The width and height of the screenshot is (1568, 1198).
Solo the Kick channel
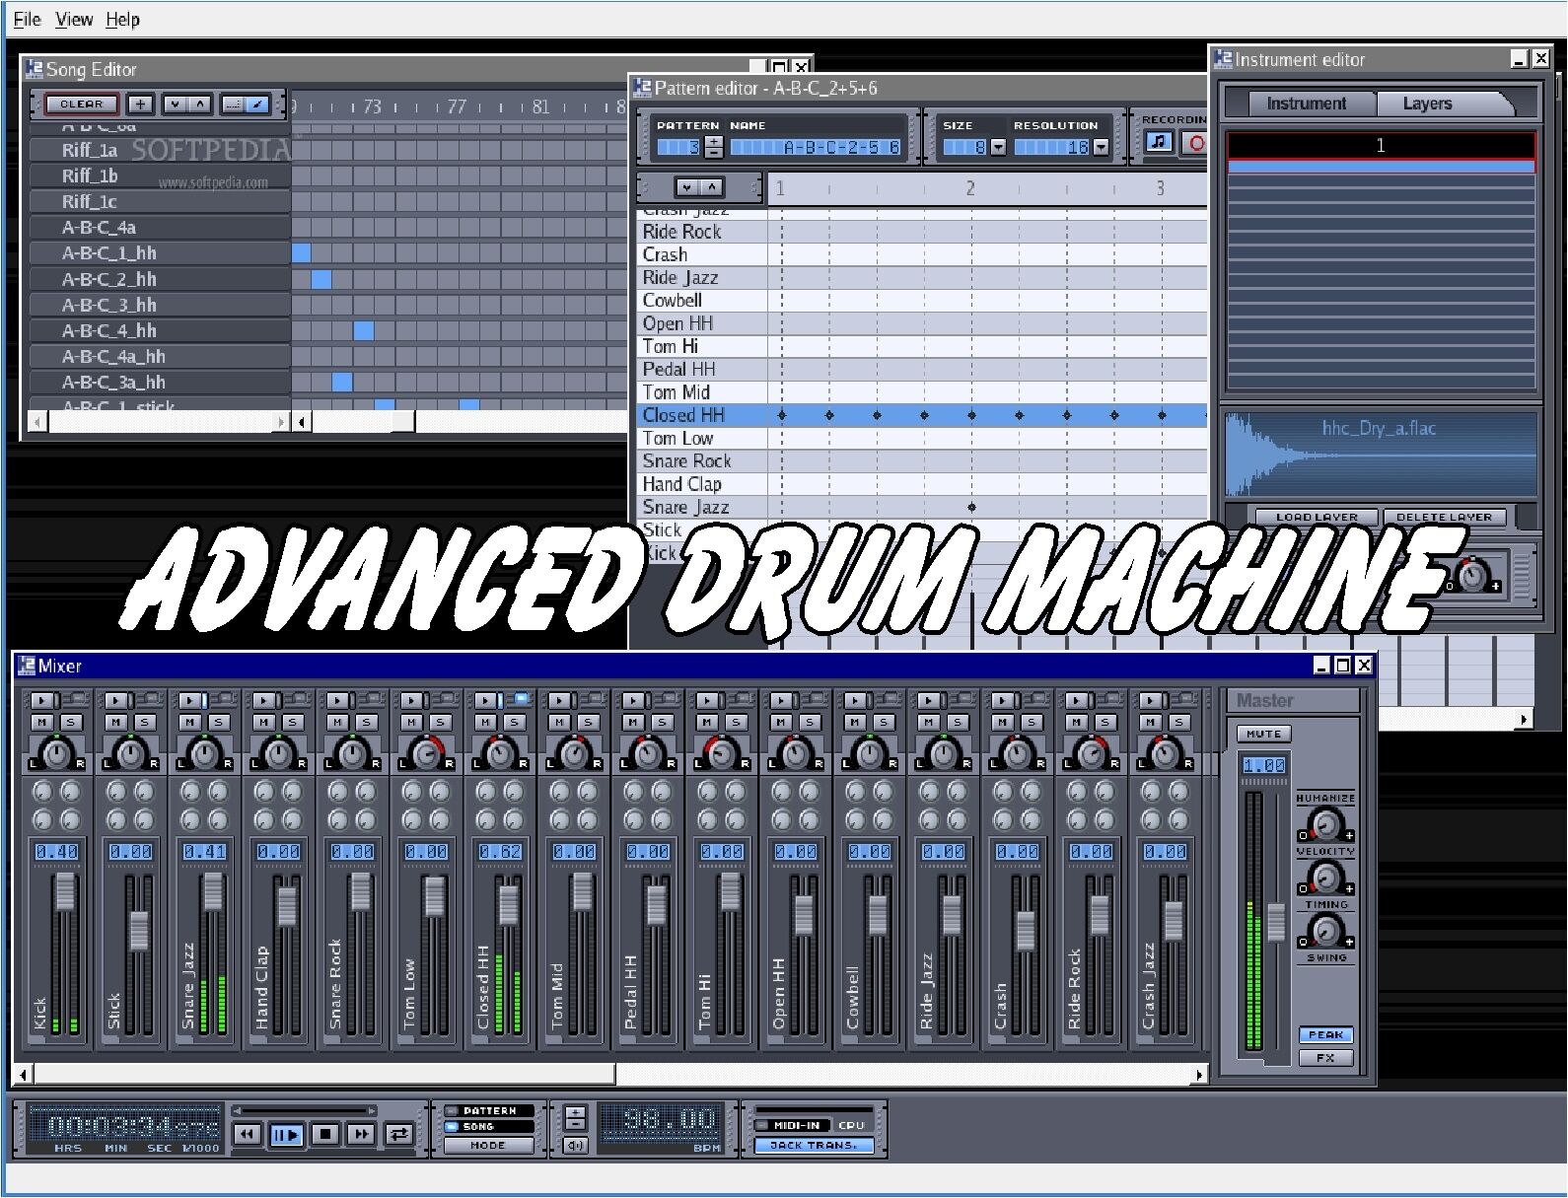click(70, 723)
